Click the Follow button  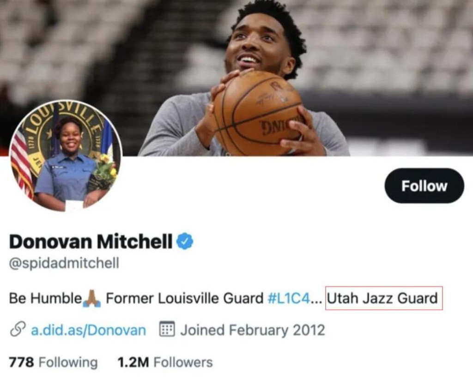[424, 186]
